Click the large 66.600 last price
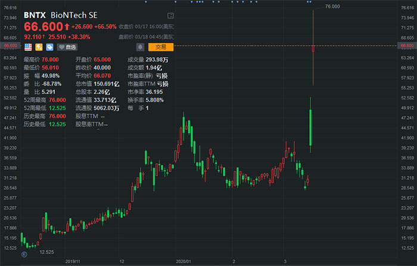Viewport: 417px width, 266px height. 43,27
